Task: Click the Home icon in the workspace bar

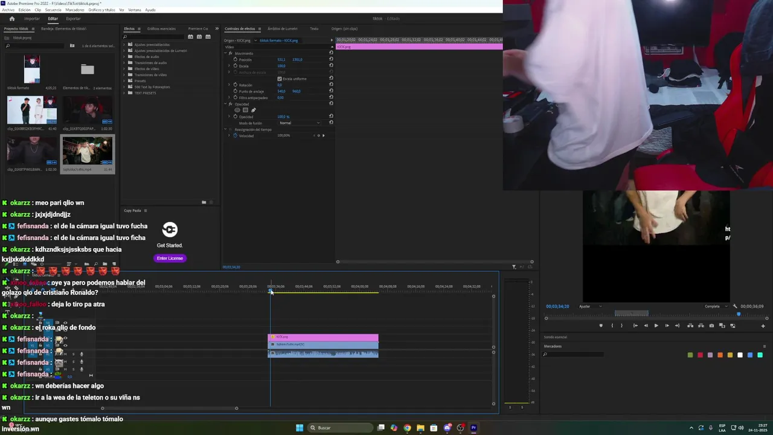Action: click(x=12, y=18)
